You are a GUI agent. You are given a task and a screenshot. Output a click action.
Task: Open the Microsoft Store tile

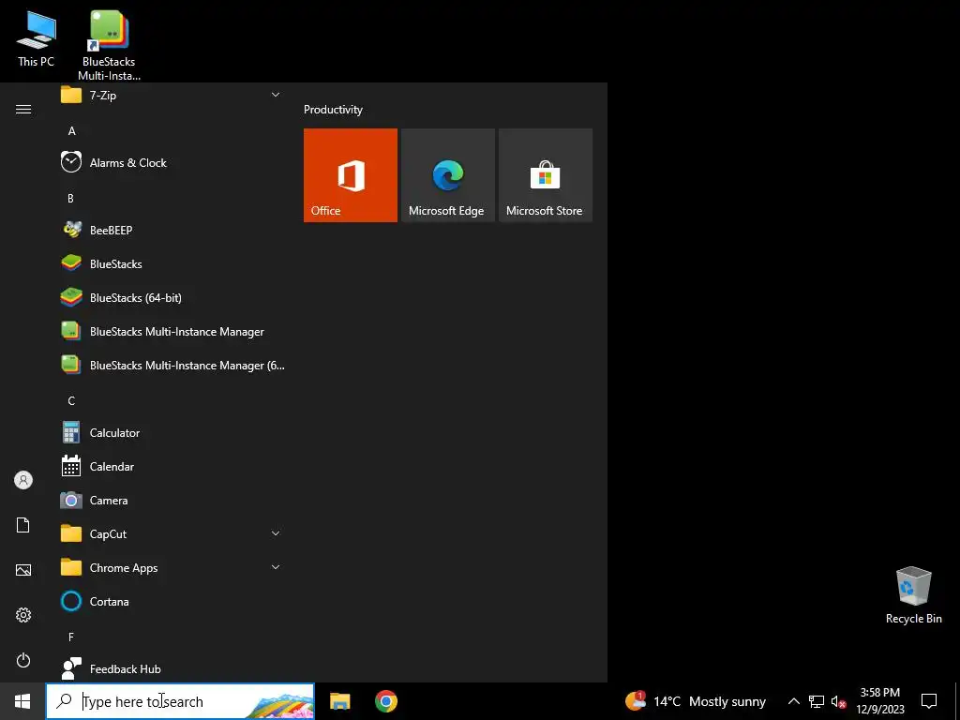[x=546, y=175]
